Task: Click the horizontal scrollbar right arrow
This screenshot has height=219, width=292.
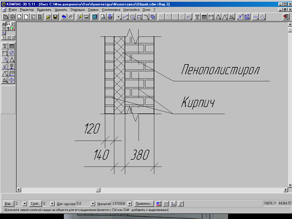Action: [286, 190]
